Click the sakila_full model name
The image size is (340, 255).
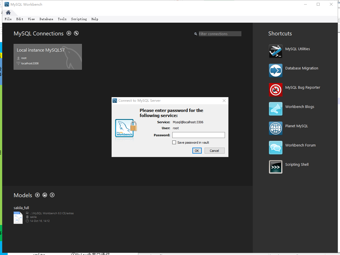click(x=21, y=208)
